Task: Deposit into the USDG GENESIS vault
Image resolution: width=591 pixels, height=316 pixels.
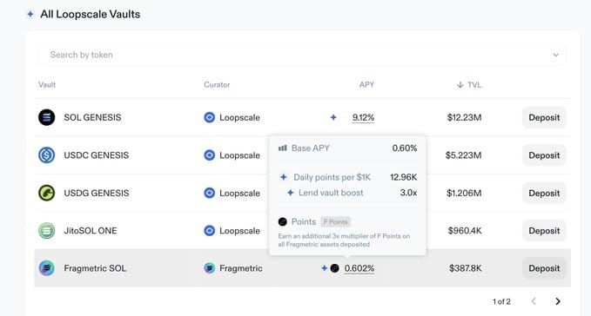Action: [544, 193]
